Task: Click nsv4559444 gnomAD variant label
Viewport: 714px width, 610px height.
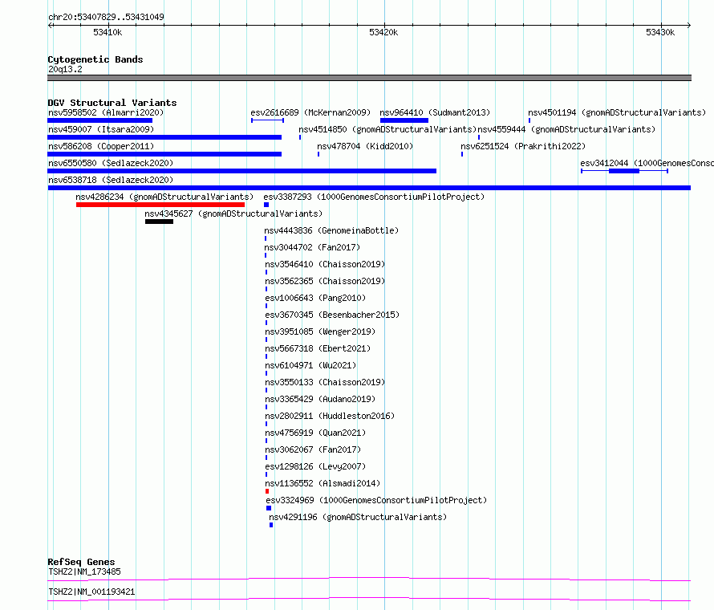Action: click(x=566, y=129)
